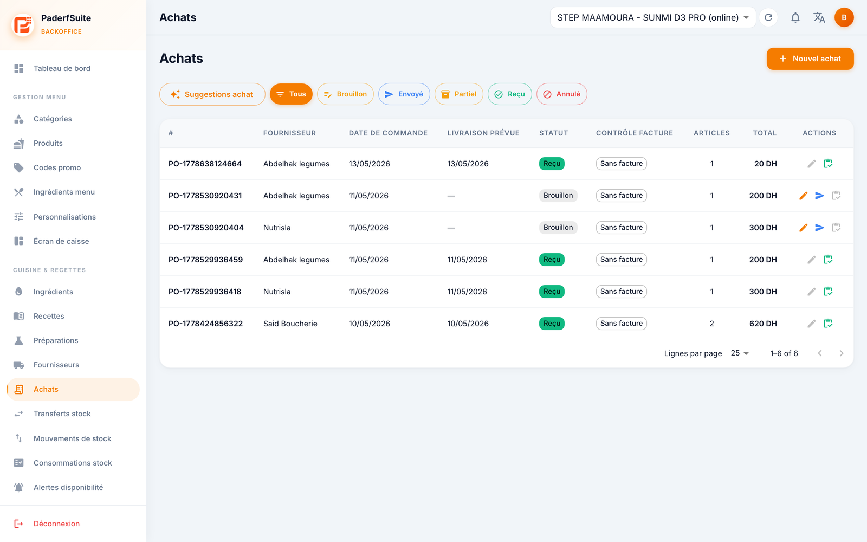Click the Sans facture badge for PO-1778638124664

tap(622, 164)
